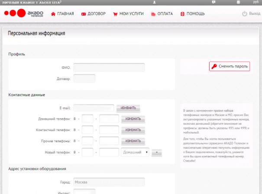The height and width of the screenshot is (194, 262).
Task: Click ИЗМЕНИТЬ next to E-mail
Action: 128,108
